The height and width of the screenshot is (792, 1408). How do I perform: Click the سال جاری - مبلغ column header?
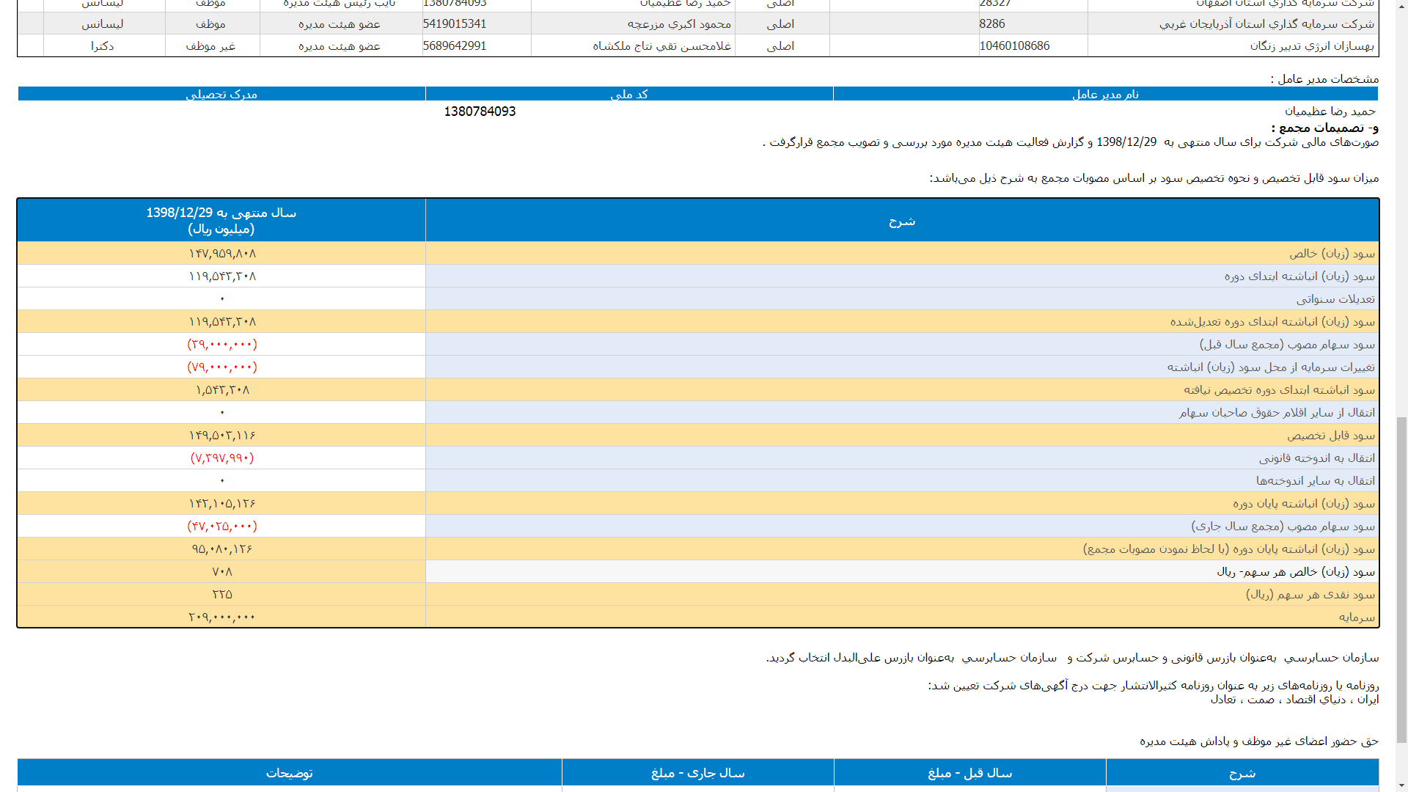coord(697,773)
